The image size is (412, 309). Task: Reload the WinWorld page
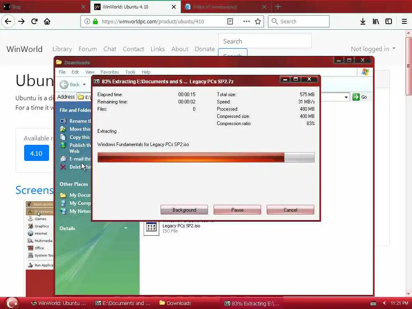34,21
